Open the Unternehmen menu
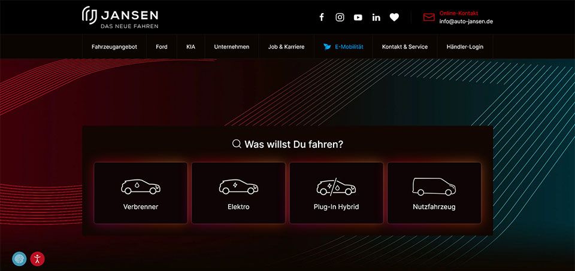Image resolution: width=575 pixels, height=271 pixels. click(x=232, y=47)
